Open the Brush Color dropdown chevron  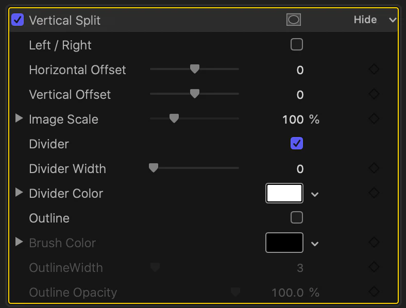click(315, 244)
